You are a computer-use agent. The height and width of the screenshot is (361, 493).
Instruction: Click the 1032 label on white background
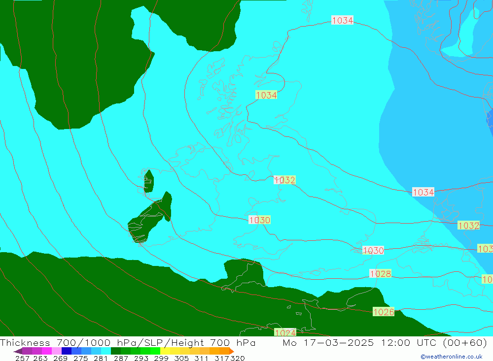tap(284, 180)
